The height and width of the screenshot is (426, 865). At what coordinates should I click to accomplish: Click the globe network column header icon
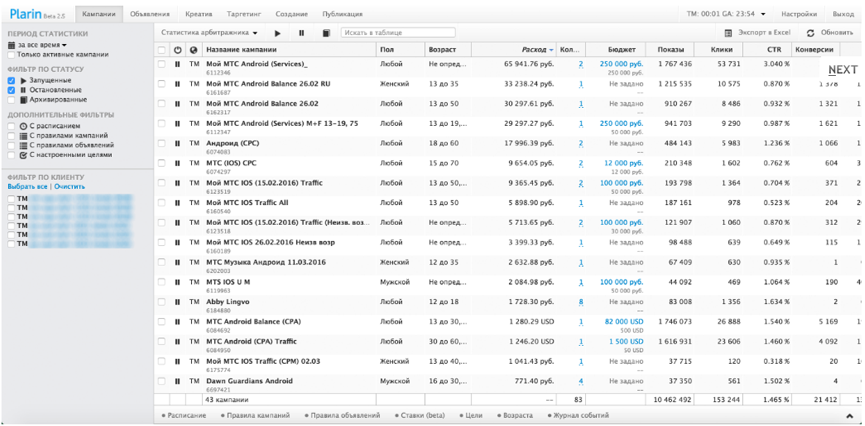(x=194, y=50)
